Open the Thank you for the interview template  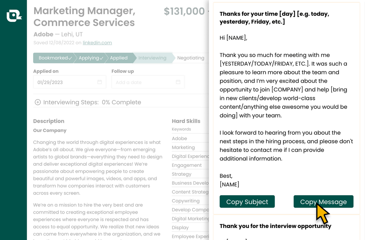coord(275,226)
